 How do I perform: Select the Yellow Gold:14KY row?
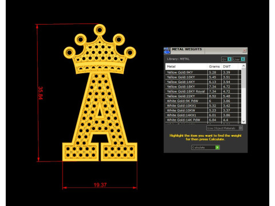pyautogui.click(x=203, y=82)
